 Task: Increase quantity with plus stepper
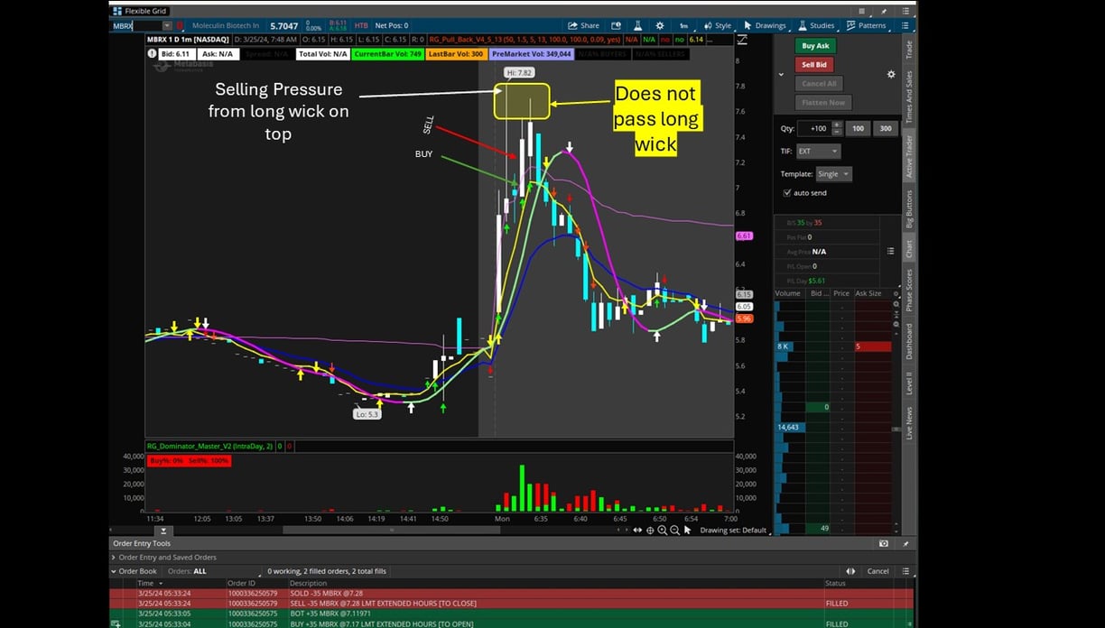pyautogui.click(x=837, y=125)
